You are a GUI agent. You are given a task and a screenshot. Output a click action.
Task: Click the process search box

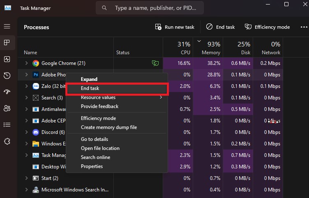coord(150,8)
